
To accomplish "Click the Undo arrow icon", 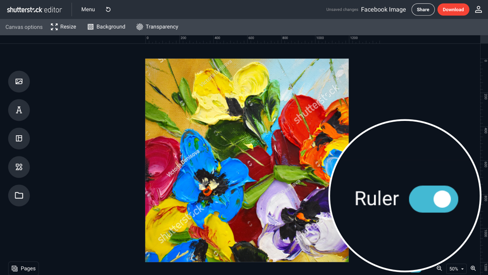I will [x=108, y=9].
